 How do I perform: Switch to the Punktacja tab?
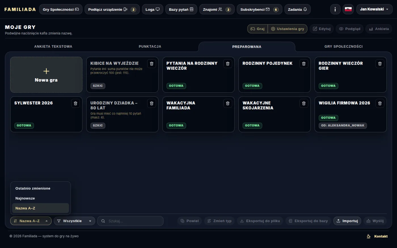pyautogui.click(x=150, y=46)
